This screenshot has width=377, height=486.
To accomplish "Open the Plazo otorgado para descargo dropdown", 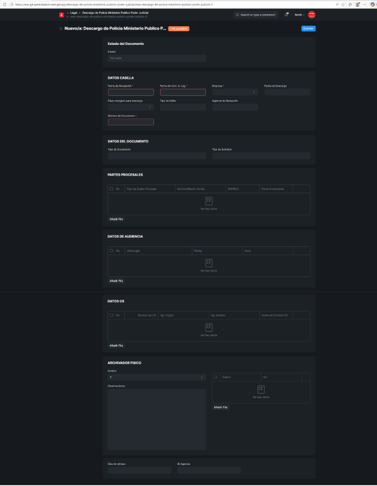I will click(130, 107).
